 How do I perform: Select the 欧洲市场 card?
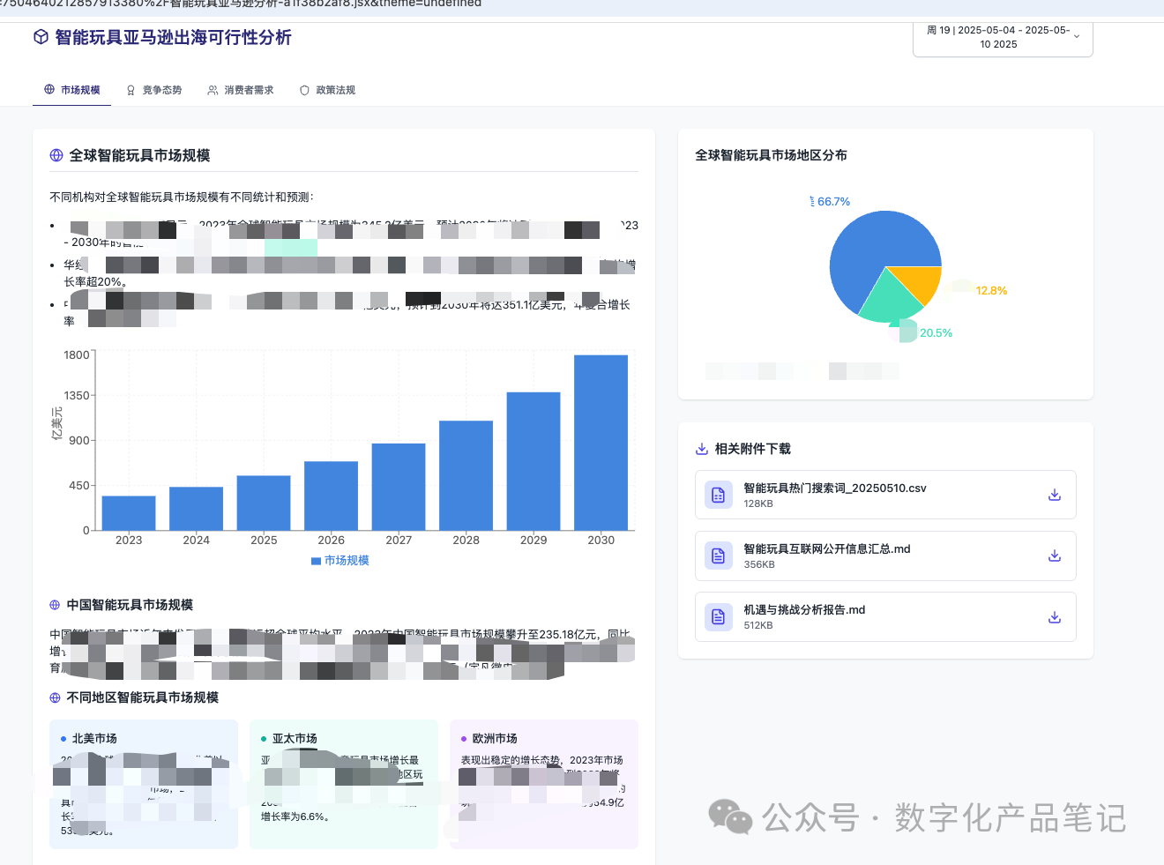point(544,784)
